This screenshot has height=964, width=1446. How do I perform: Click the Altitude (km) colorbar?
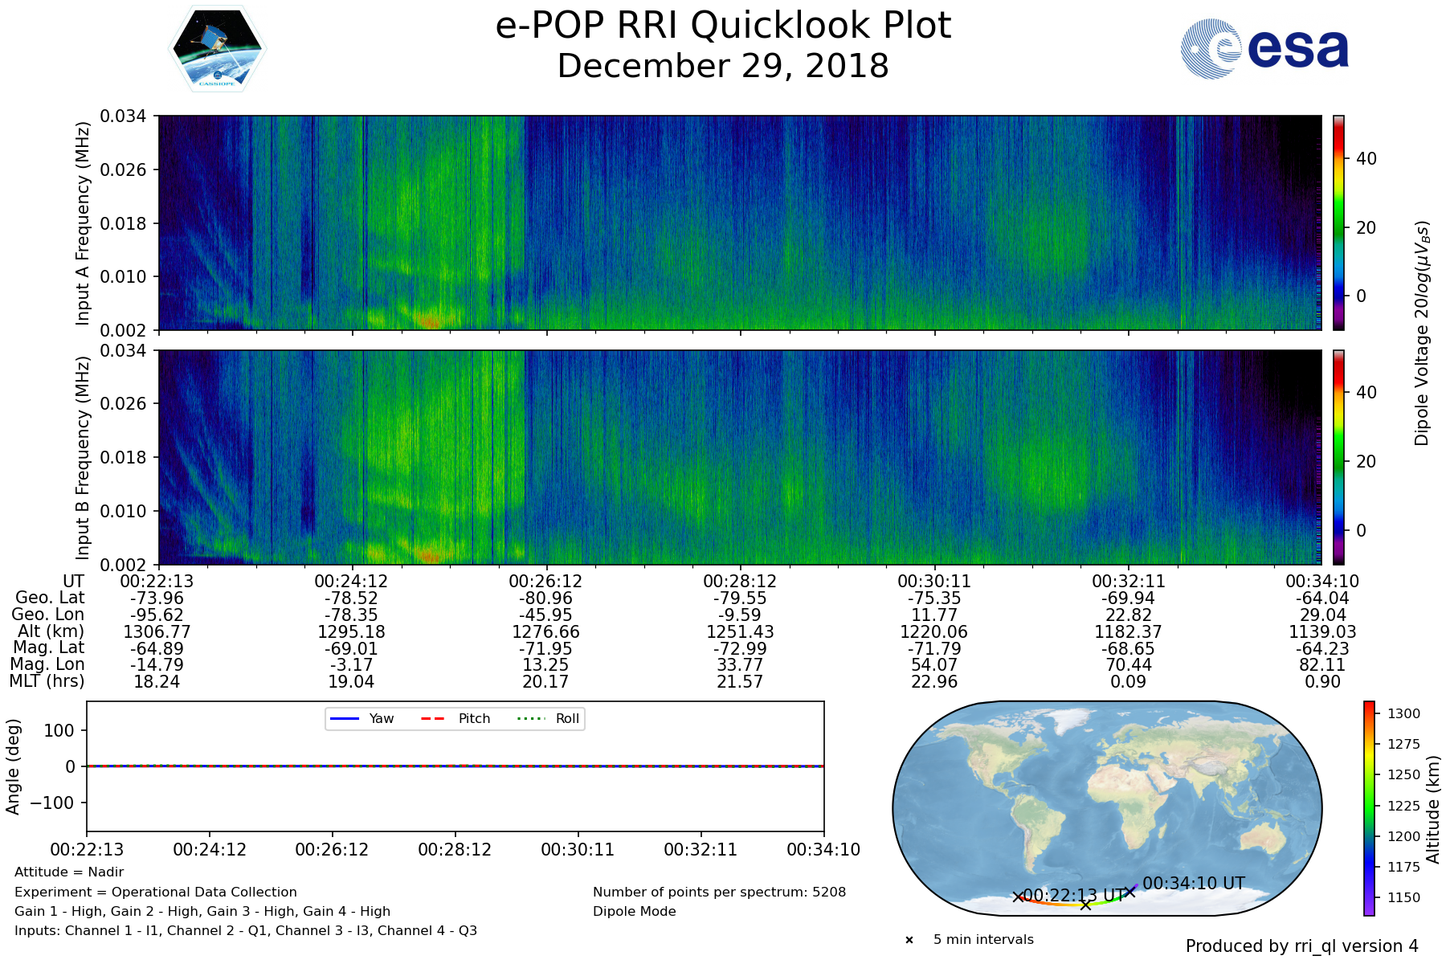tap(1369, 807)
